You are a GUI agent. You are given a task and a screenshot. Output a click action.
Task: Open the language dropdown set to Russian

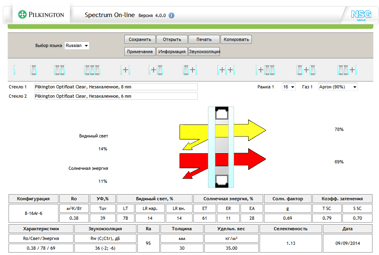[x=77, y=45]
